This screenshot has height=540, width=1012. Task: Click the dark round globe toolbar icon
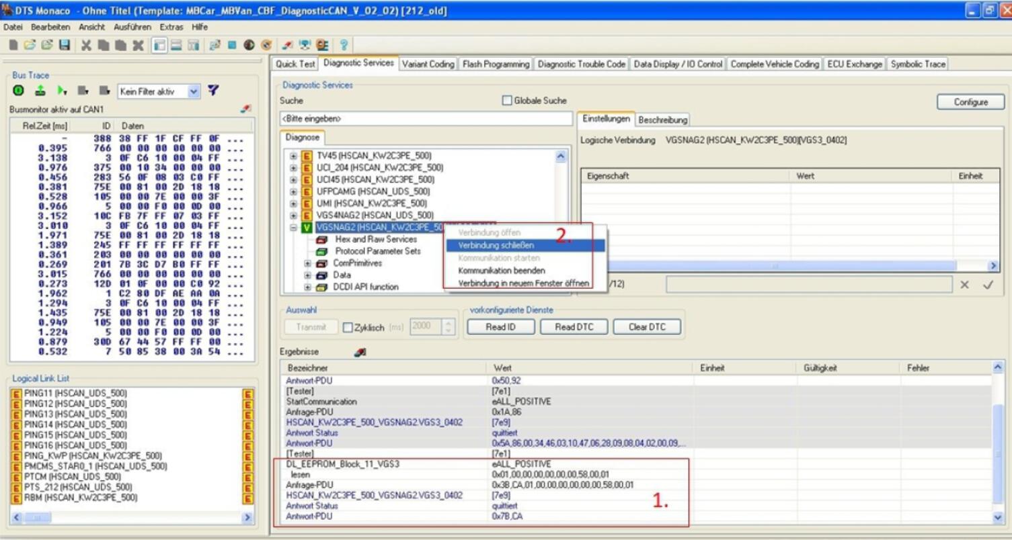click(248, 44)
